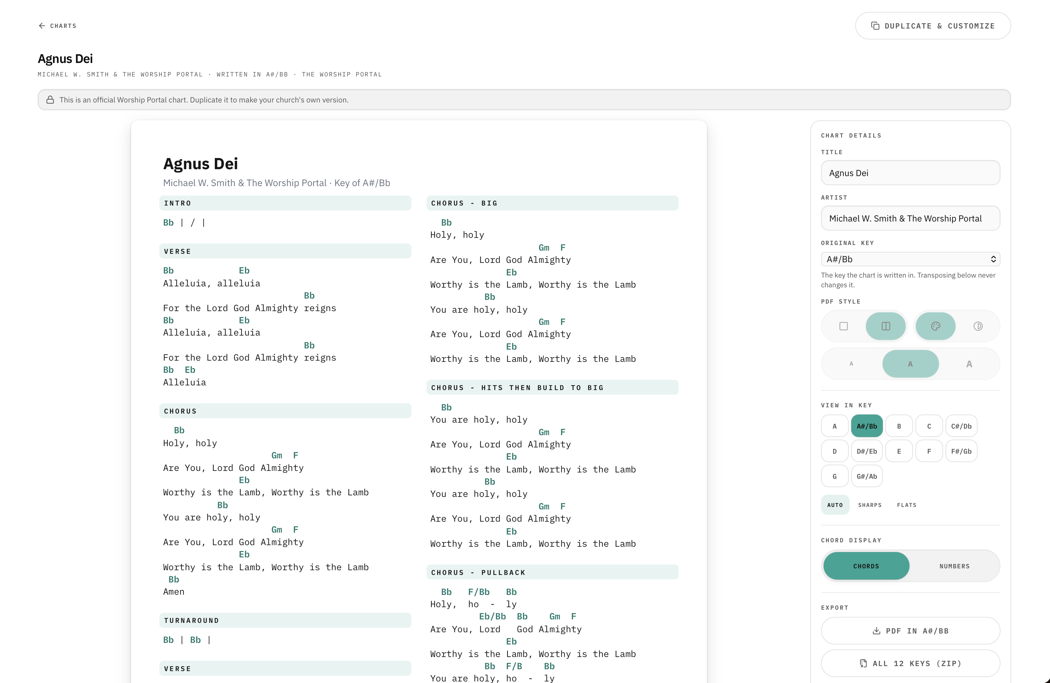View chart in key A#/Bb
The width and height of the screenshot is (1050, 683).
[x=867, y=426]
